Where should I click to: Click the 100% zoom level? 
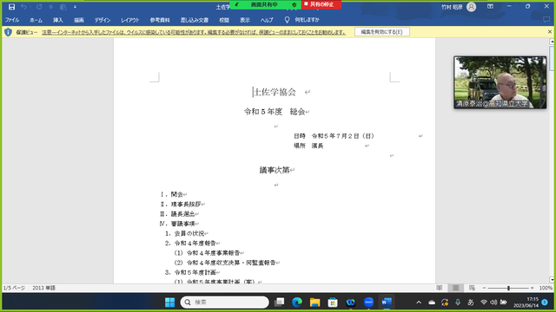pyautogui.click(x=546, y=289)
